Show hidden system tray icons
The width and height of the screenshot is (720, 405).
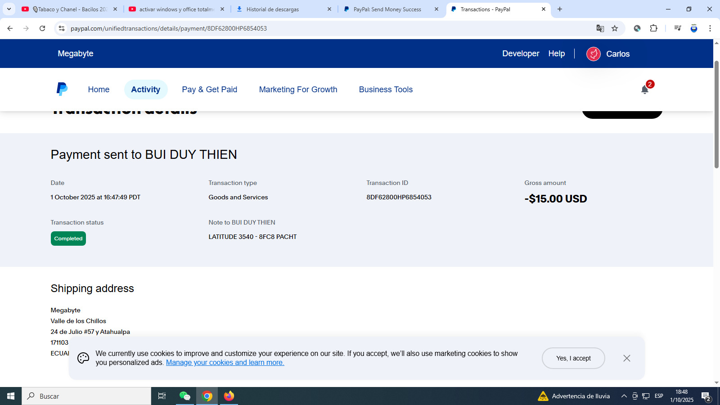click(624, 396)
